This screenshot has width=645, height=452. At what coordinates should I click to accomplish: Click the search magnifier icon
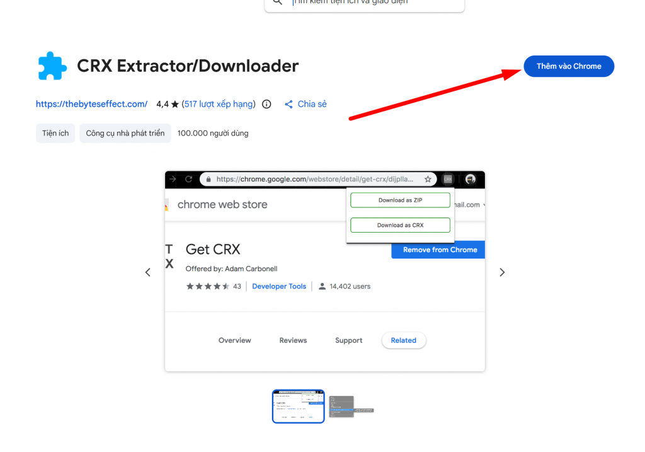[278, 2]
